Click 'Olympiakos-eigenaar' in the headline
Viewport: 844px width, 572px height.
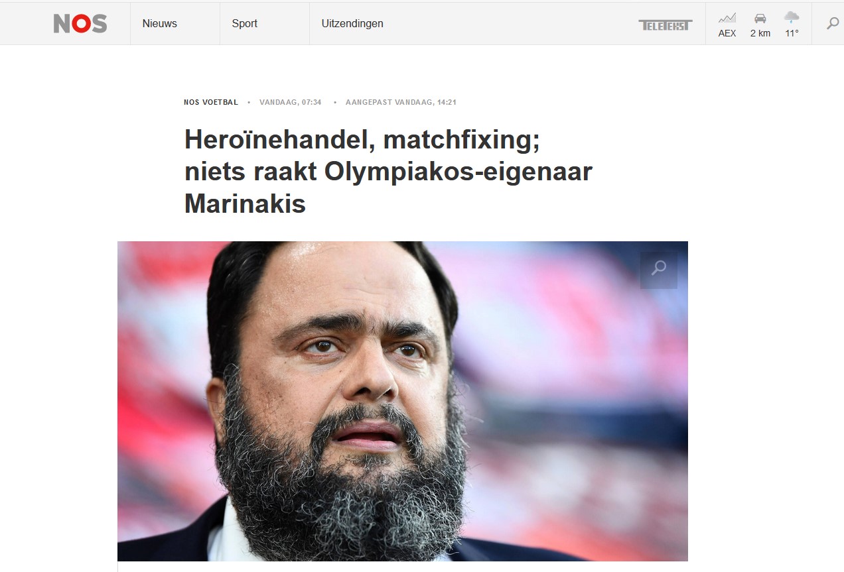click(458, 172)
